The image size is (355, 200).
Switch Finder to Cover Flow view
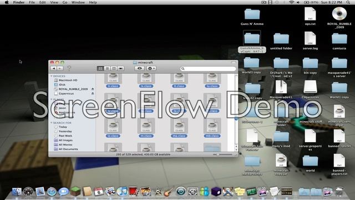click(x=121, y=68)
